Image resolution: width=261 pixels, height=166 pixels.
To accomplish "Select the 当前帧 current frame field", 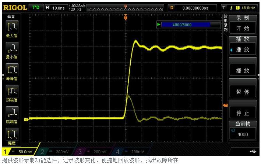I will click(x=242, y=131).
